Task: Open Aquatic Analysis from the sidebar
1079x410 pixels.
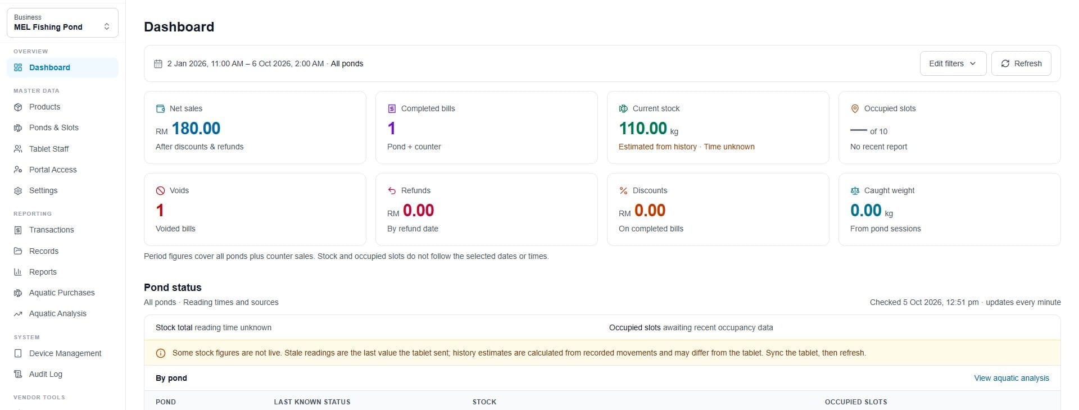Action: click(62, 313)
